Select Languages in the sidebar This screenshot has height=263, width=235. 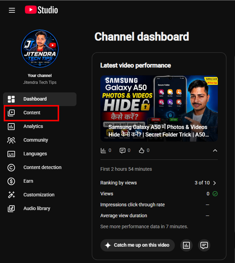(x=40, y=154)
